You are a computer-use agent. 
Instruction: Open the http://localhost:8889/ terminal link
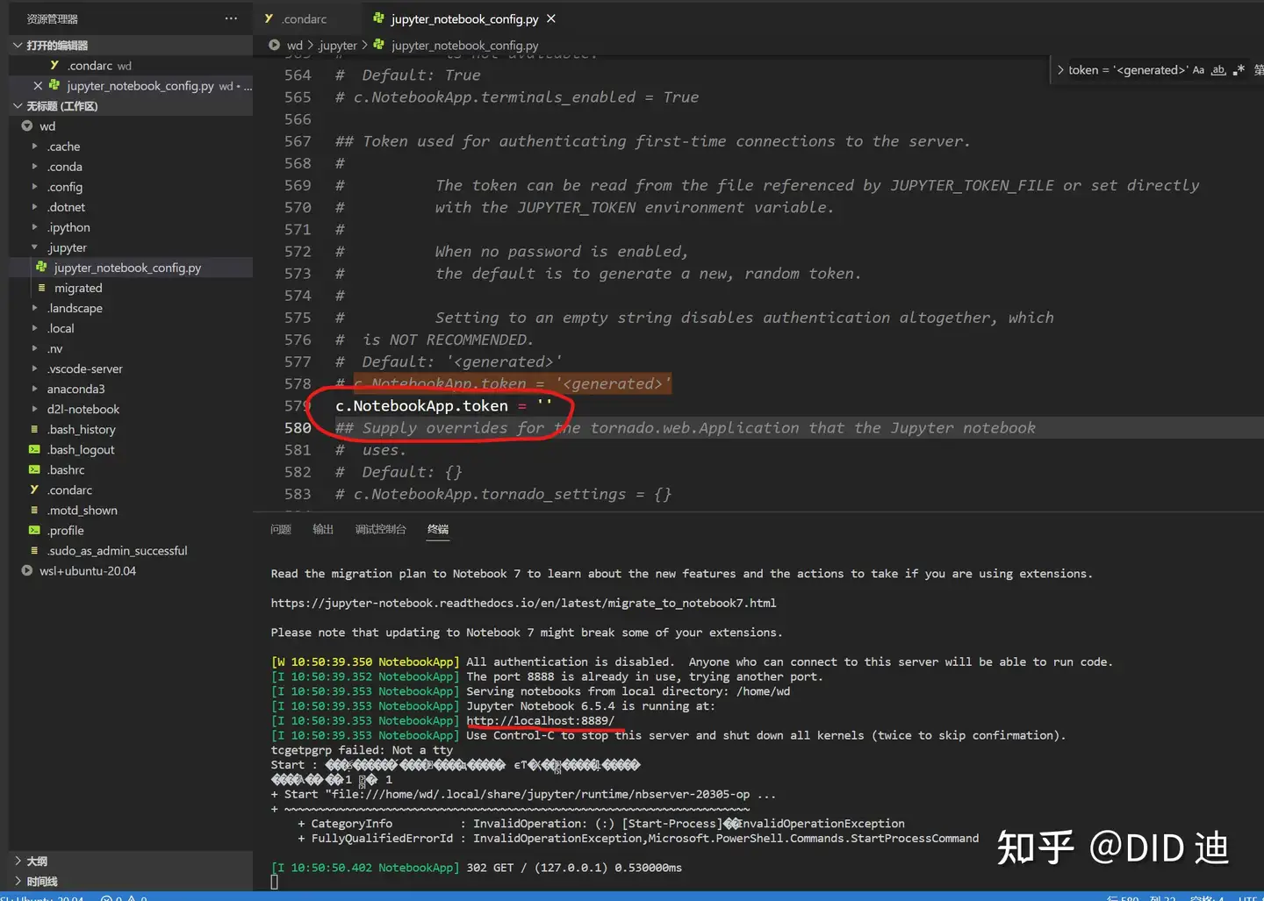(541, 720)
